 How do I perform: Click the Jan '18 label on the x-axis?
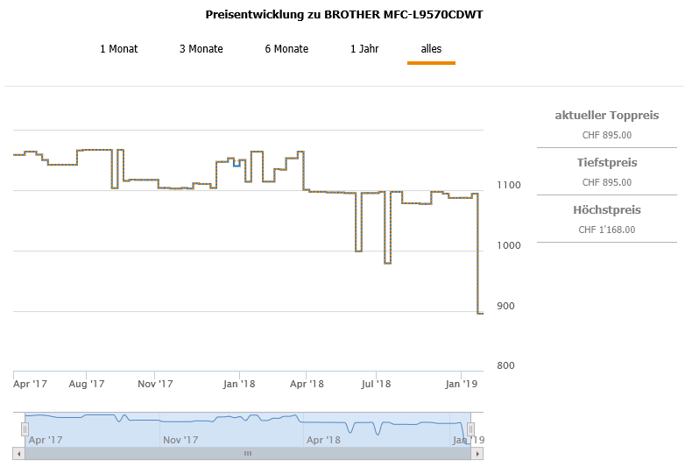238,384
